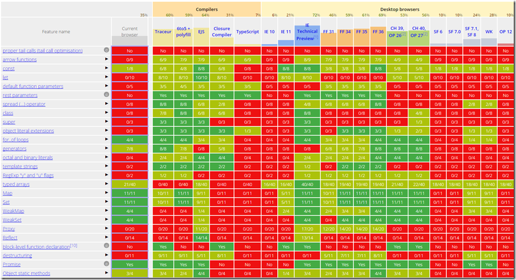Screen dimensions: 516x280
Task: Select the Closure Compiler column header
Action: point(222,32)
